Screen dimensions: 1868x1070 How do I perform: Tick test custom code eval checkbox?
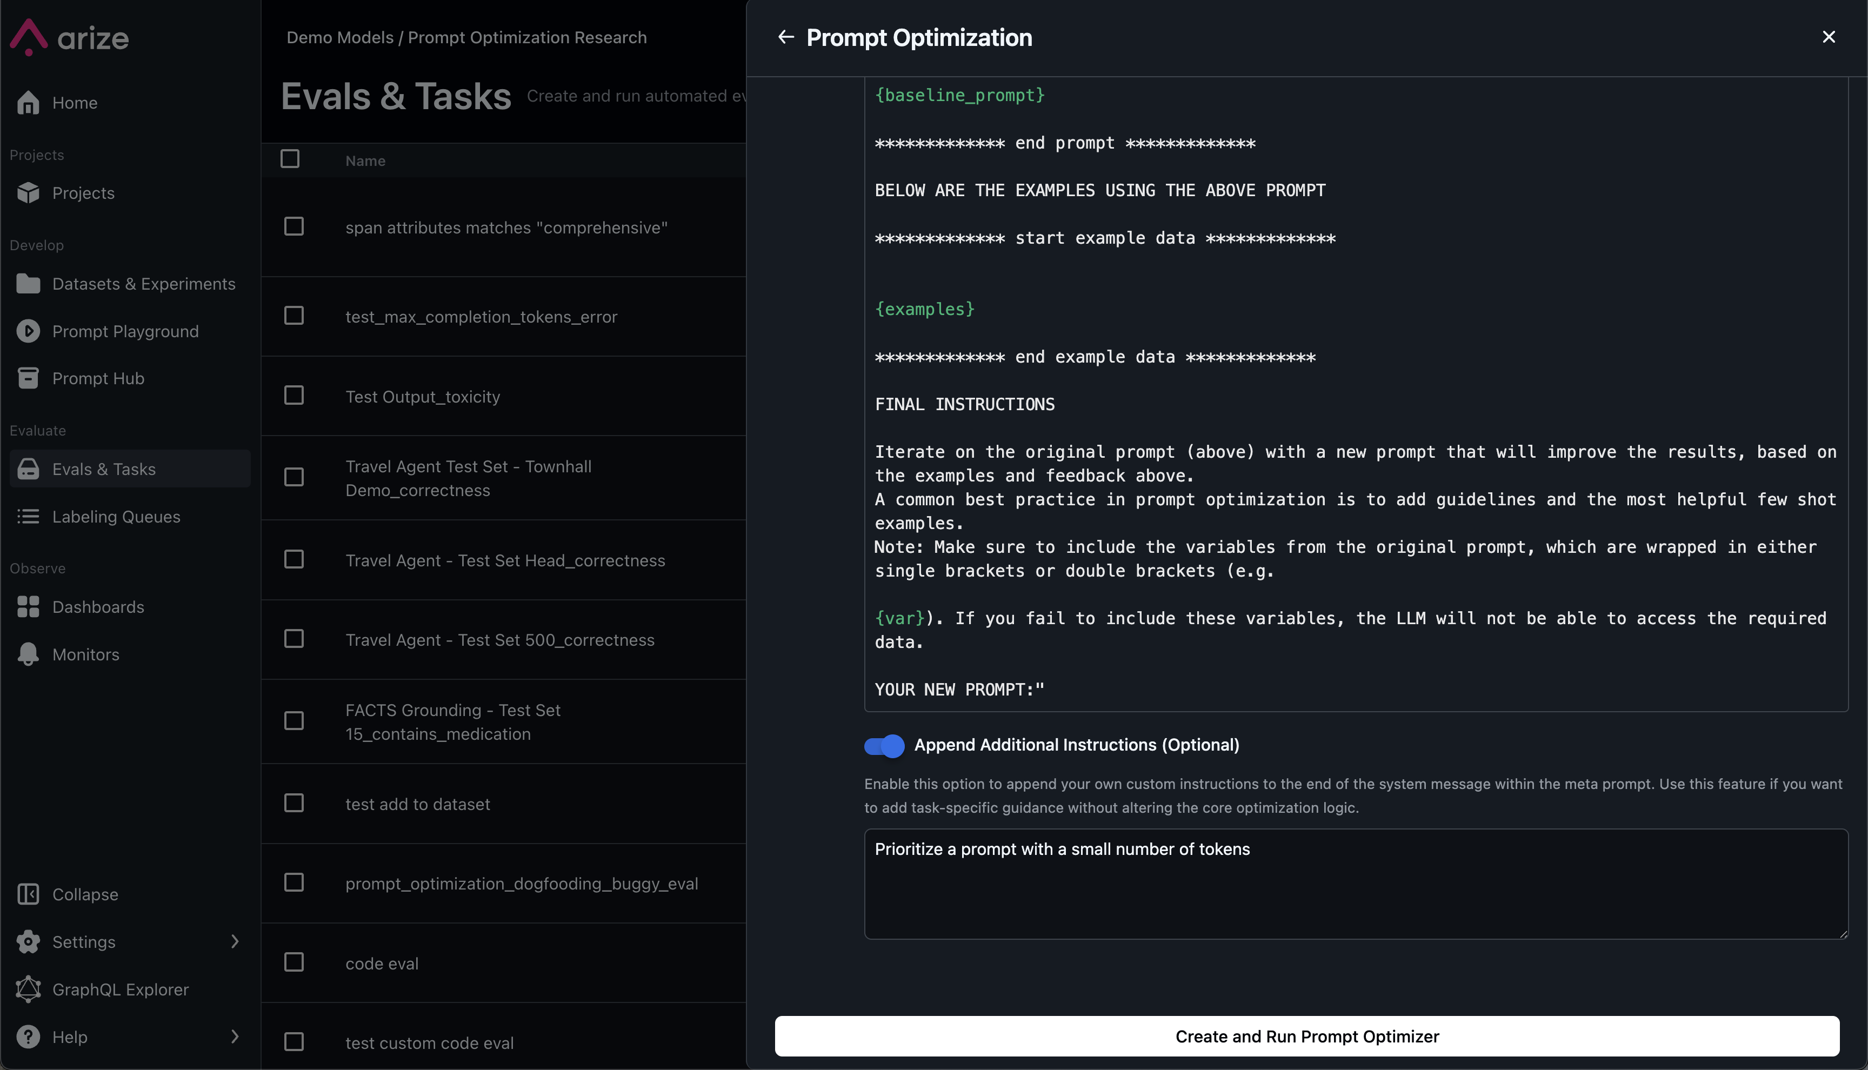294,1041
